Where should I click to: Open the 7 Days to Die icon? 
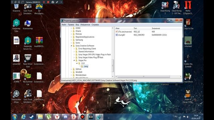[x=188, y=24]
